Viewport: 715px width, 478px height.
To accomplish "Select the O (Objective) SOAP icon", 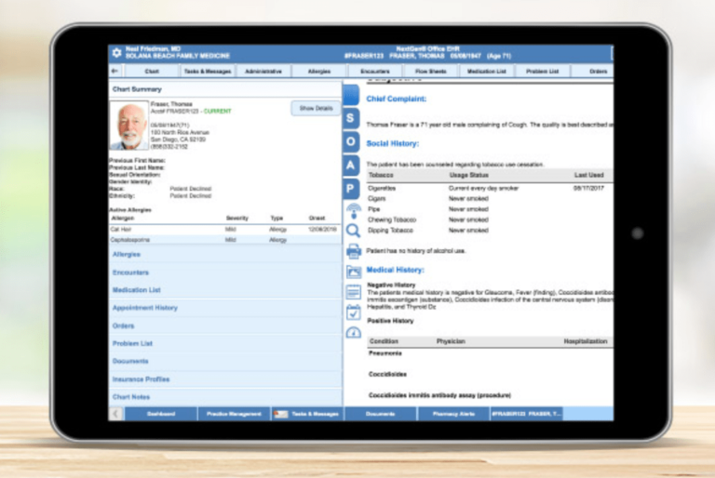I will [350, 141].
